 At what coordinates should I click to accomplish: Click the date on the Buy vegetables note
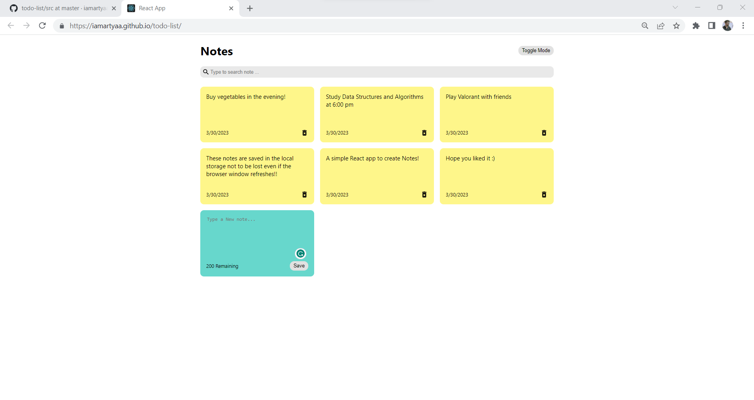pos(217,133)
